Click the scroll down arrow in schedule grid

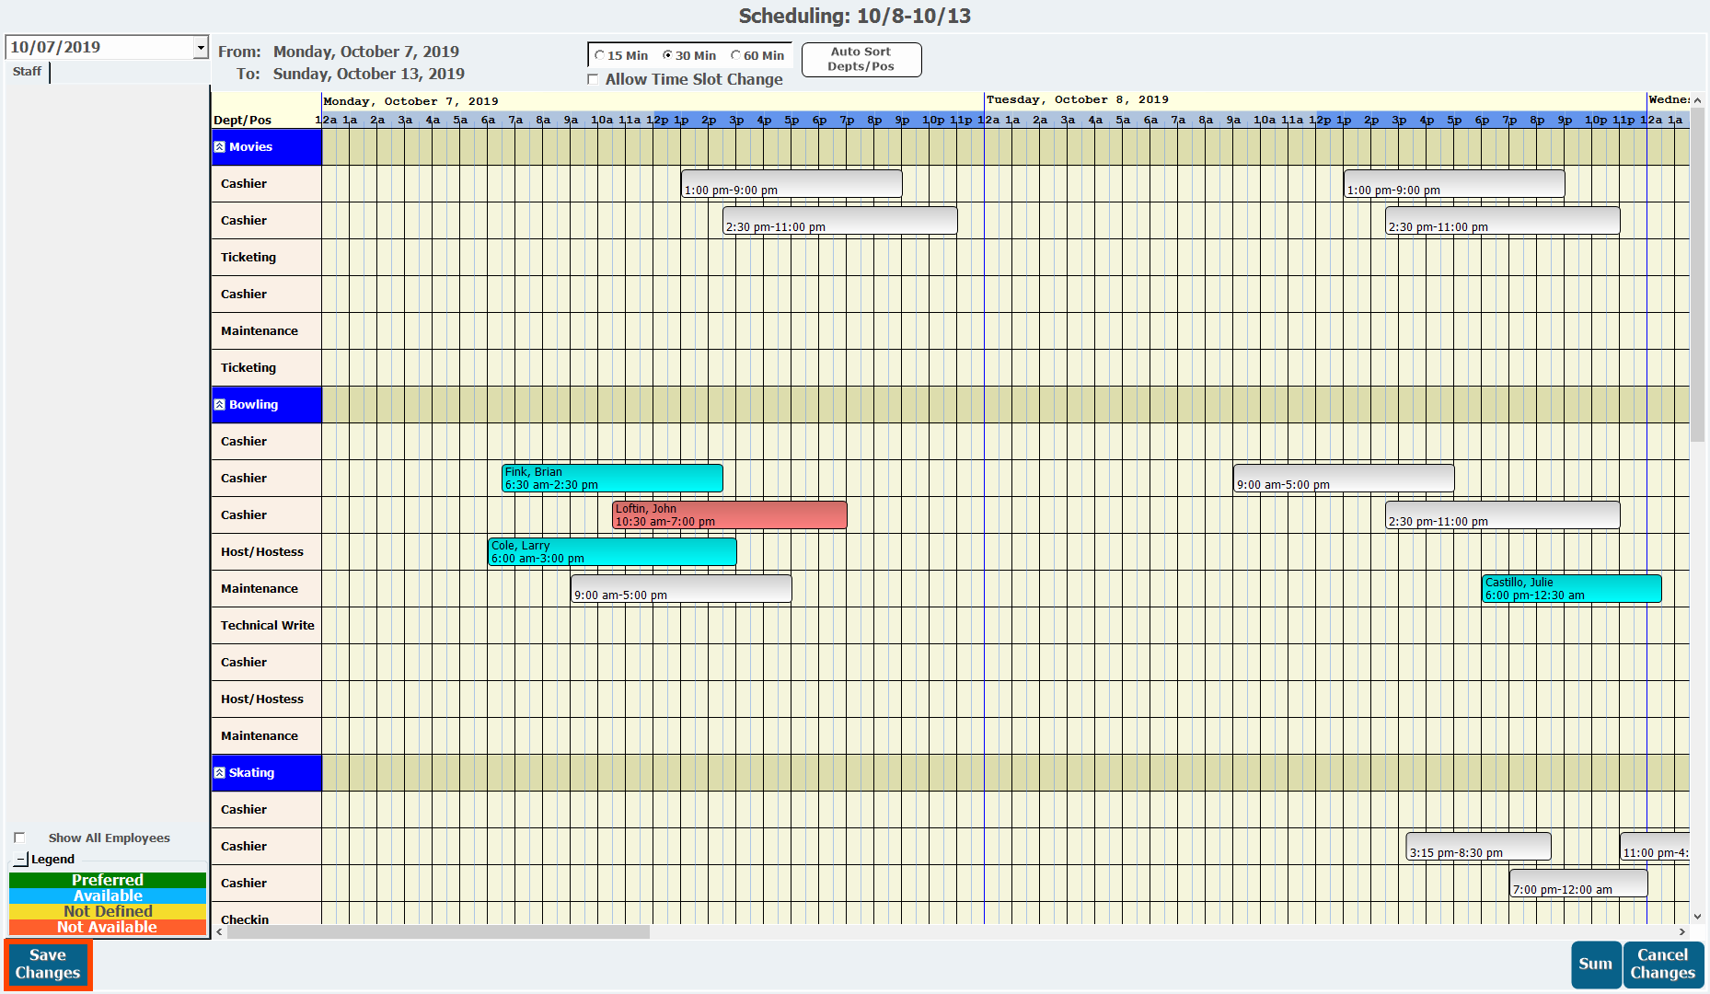coord(1697,917)
